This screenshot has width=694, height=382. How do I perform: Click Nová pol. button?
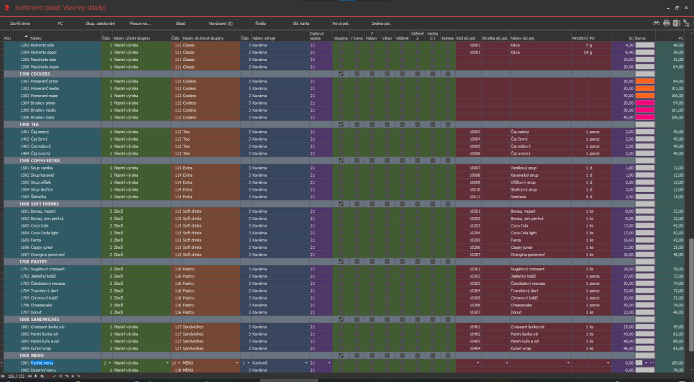pyautogui.click(x=340, y=24)
